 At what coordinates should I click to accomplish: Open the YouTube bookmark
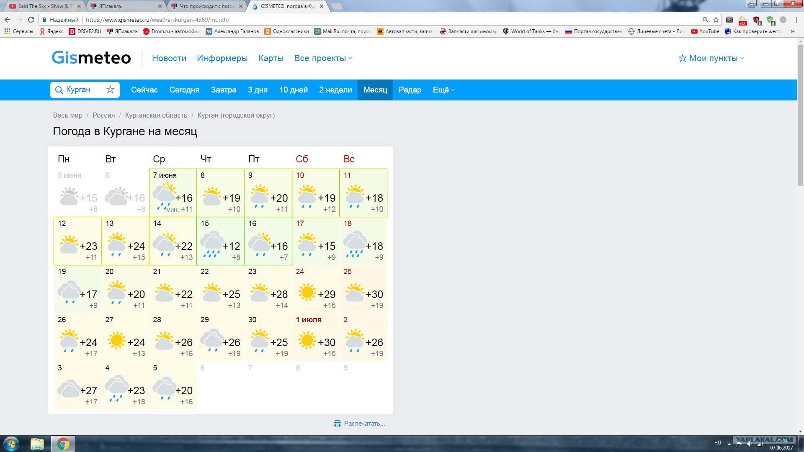(705, 31)
